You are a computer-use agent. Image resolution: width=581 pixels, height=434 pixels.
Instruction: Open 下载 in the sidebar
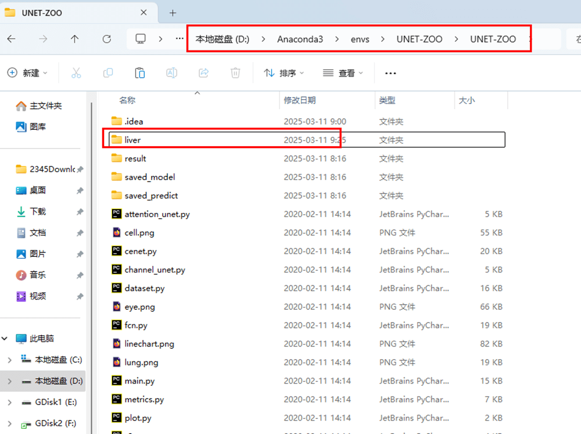coord(38,212)
